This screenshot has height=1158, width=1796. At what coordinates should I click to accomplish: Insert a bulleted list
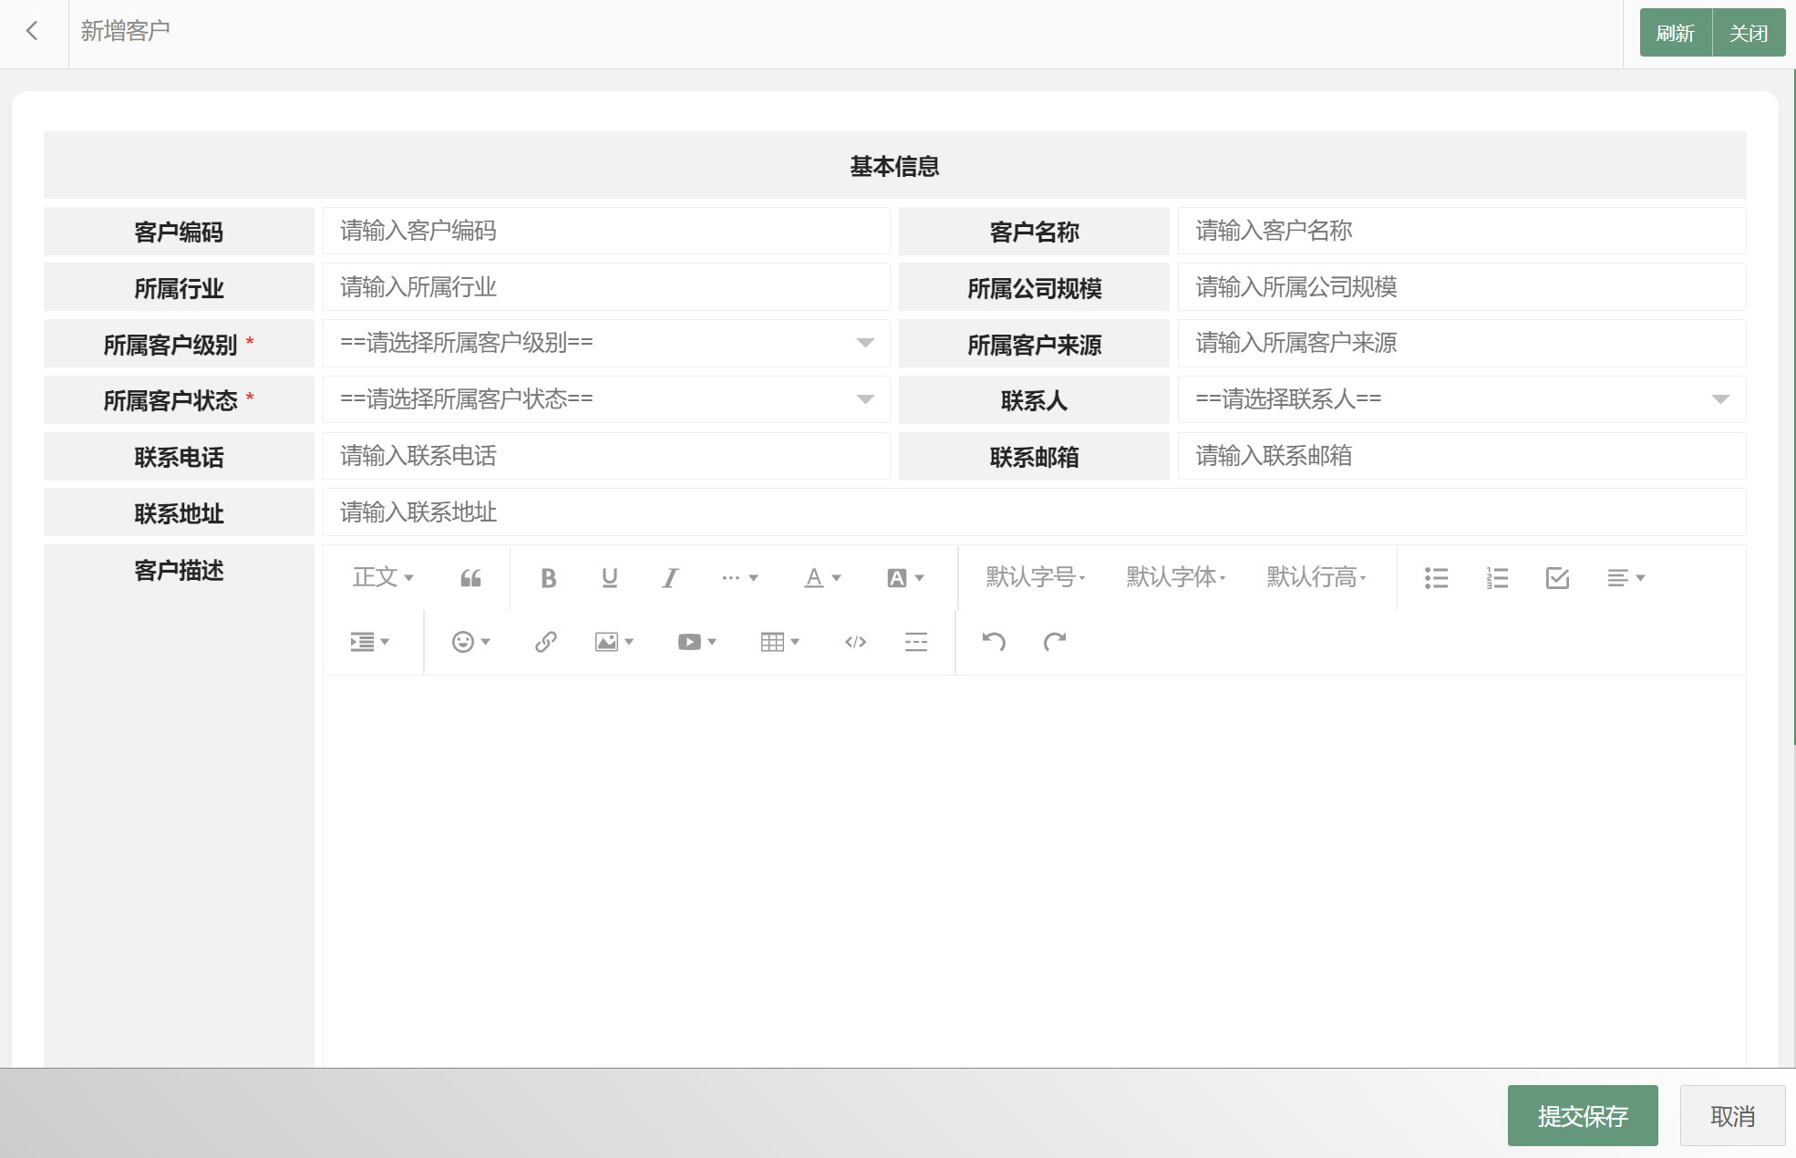(1436, 578)
